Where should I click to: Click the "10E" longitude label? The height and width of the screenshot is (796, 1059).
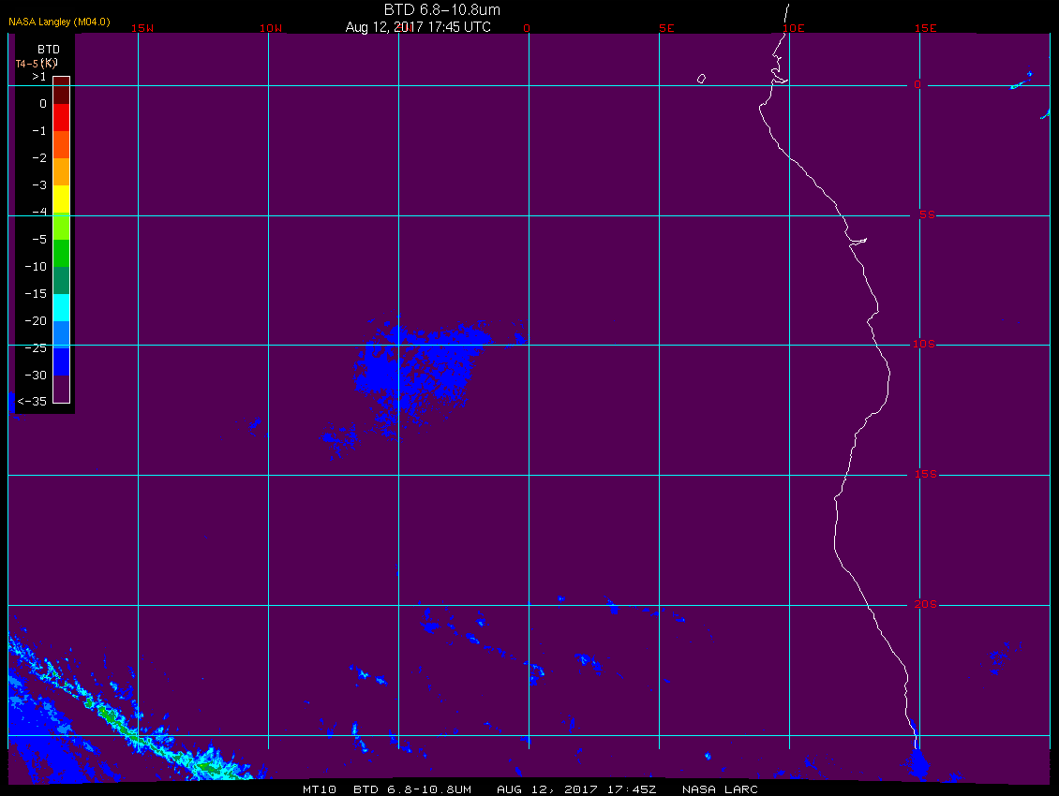click(x=794, y=28)
